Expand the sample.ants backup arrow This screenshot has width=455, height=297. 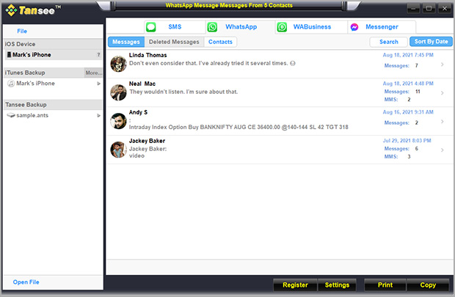tap(98, 116)
